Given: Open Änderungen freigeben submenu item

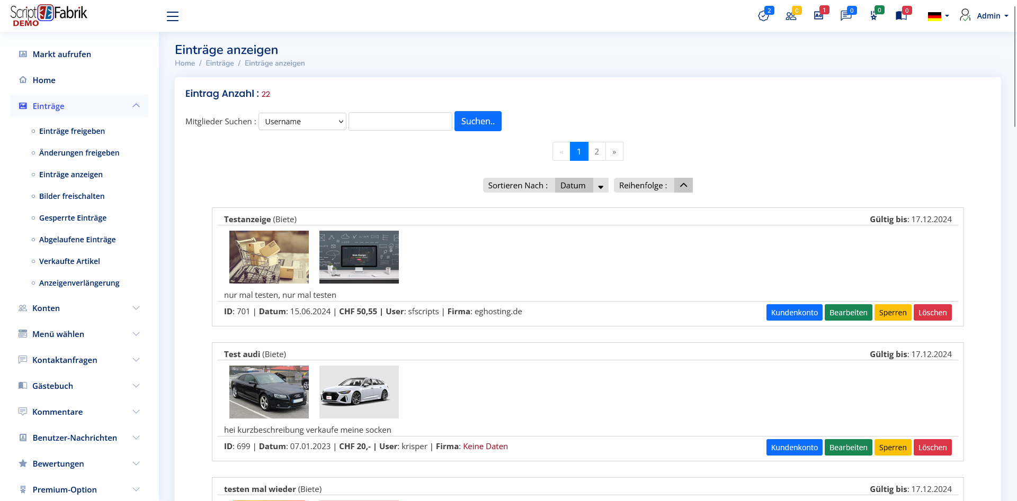Looking at the screenshot, I should pyautogui.click(x=79, y=153).
